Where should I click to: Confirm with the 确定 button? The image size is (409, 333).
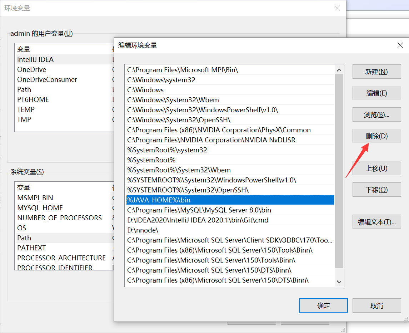(x=323, y=305)
